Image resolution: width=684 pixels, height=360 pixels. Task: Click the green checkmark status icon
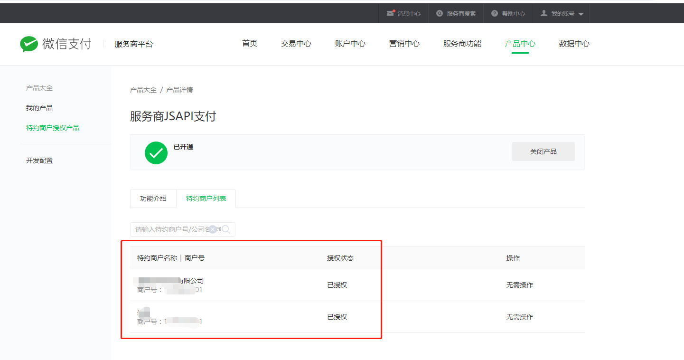pos(156,153)
